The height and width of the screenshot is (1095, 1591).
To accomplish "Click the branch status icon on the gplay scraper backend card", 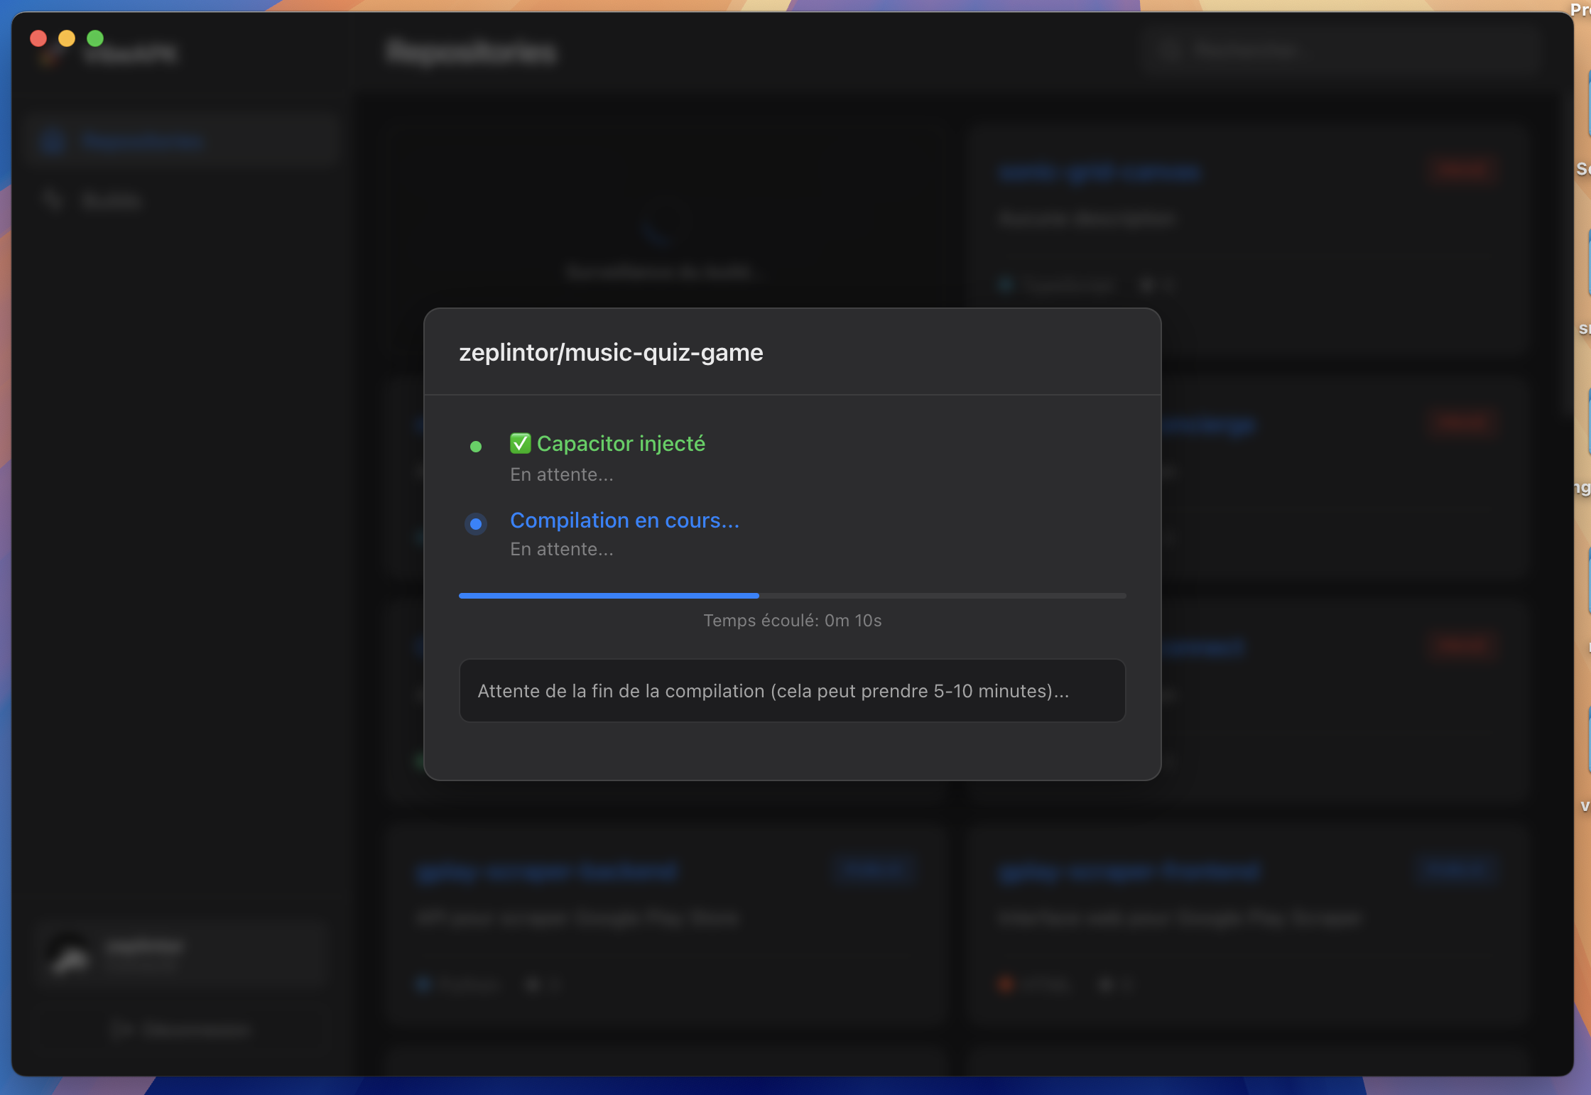I will (x=422, y=985).
